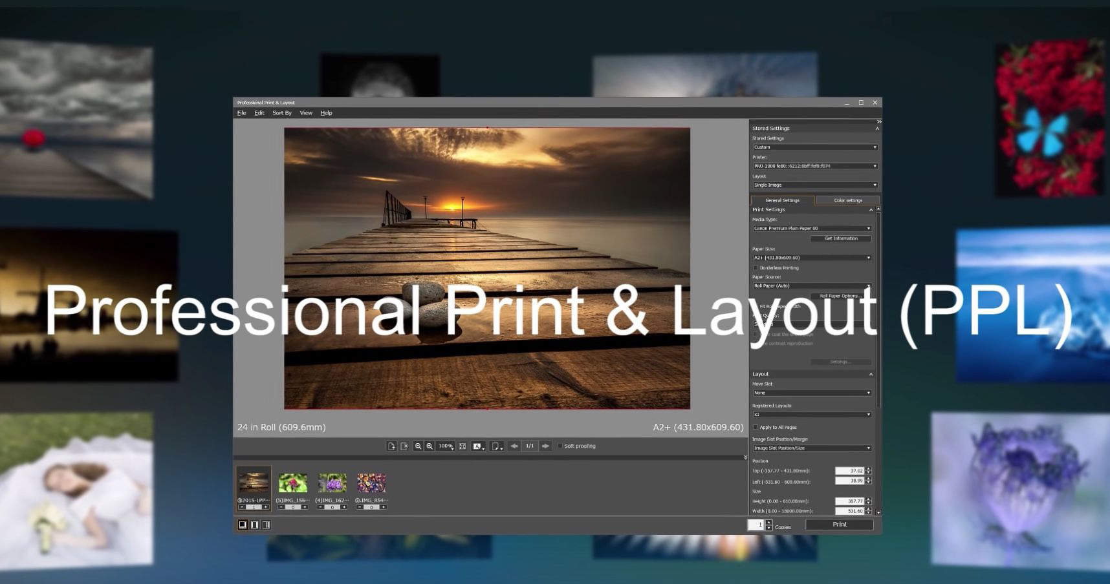Select the single image view icon
The height and width of the screenshot is (584, 1110).
click(243, 525)
